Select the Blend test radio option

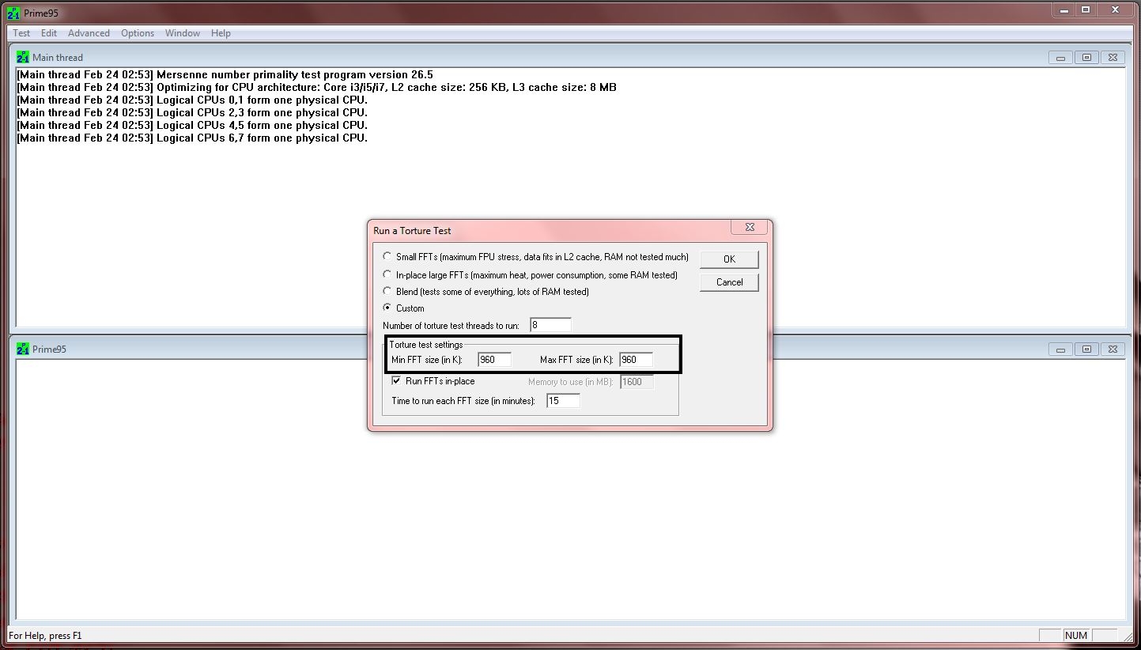coord(387,291)
